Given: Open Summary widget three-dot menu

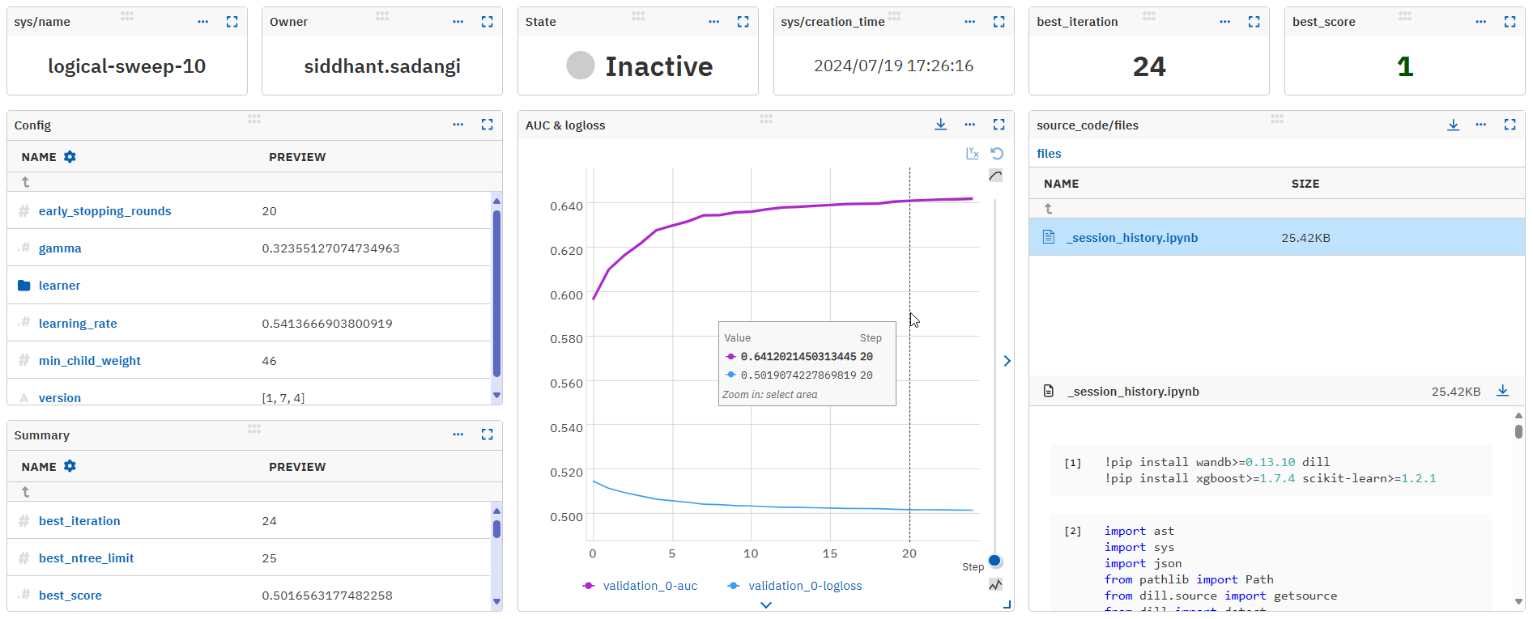Looking at the screenshot, I should tap(458, 435).
